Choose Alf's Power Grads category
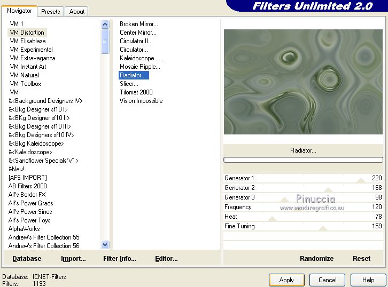Viewport: 388px width, 287px height. click(x=30, y=203)
